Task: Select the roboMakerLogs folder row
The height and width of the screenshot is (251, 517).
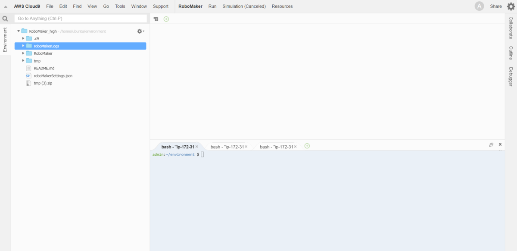Action: 81,46
